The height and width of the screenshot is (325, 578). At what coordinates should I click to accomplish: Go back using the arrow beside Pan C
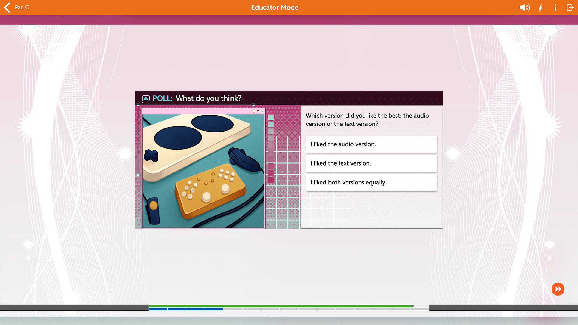click(x=7, y=7)
